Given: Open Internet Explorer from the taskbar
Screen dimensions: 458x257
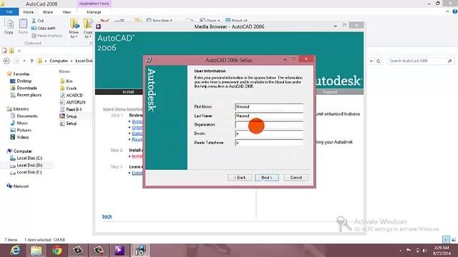Looking at the screenshot, I should (x=15, y=251).
